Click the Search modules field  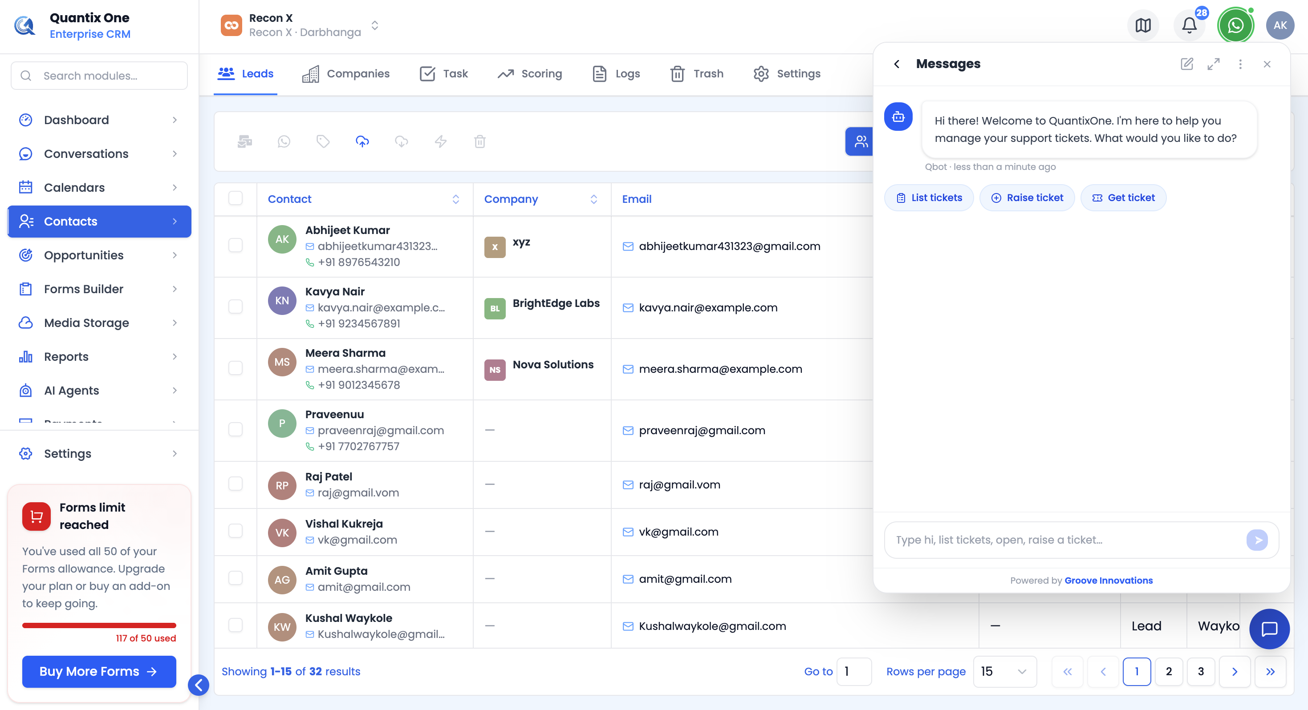pos(99,76)
